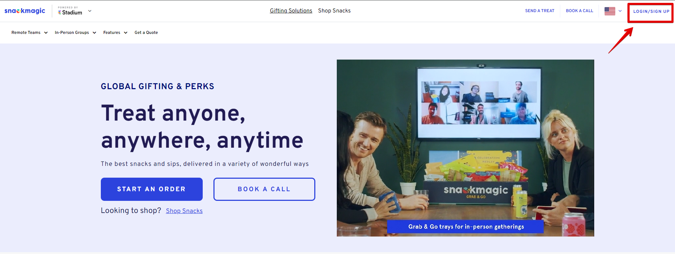The image size is (675, 254).
Task: Open the Features dropdown
Action: tap(115, 32)
